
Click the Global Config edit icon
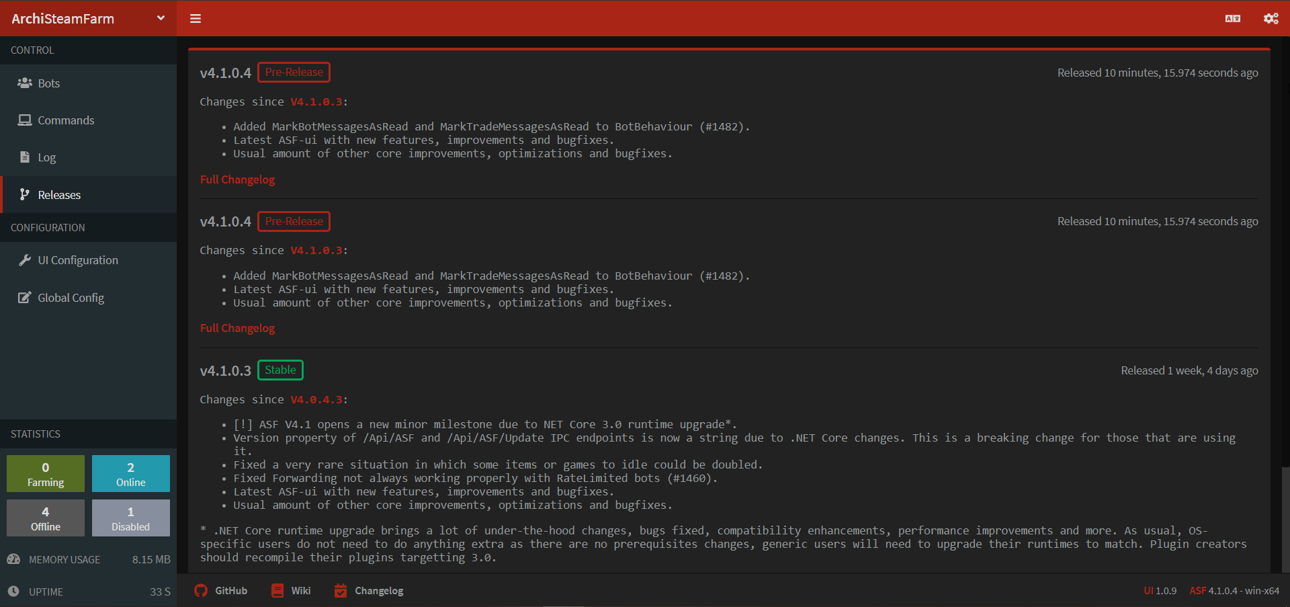click(x=25, y=297)
